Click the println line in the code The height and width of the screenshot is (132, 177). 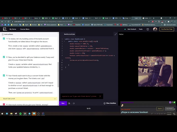tap(84, 60)
